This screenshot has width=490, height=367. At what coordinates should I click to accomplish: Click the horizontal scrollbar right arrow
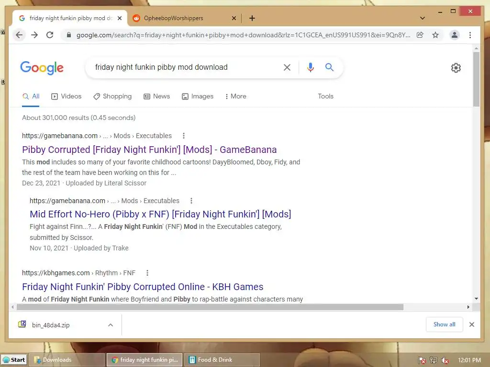click(468, 307)
